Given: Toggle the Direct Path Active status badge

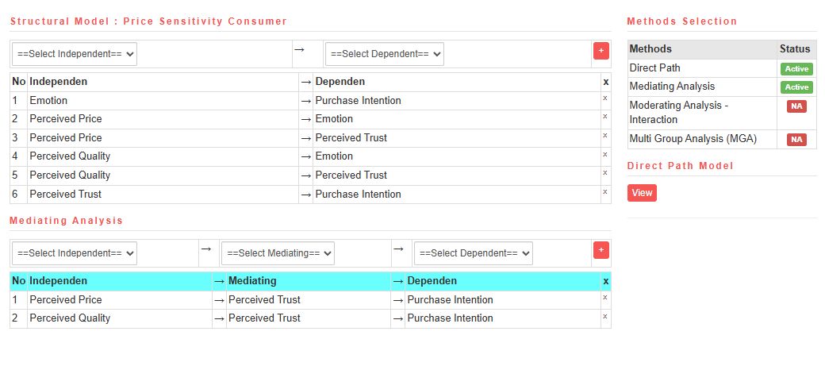Looking at the screenshot, I should [796, 69].
